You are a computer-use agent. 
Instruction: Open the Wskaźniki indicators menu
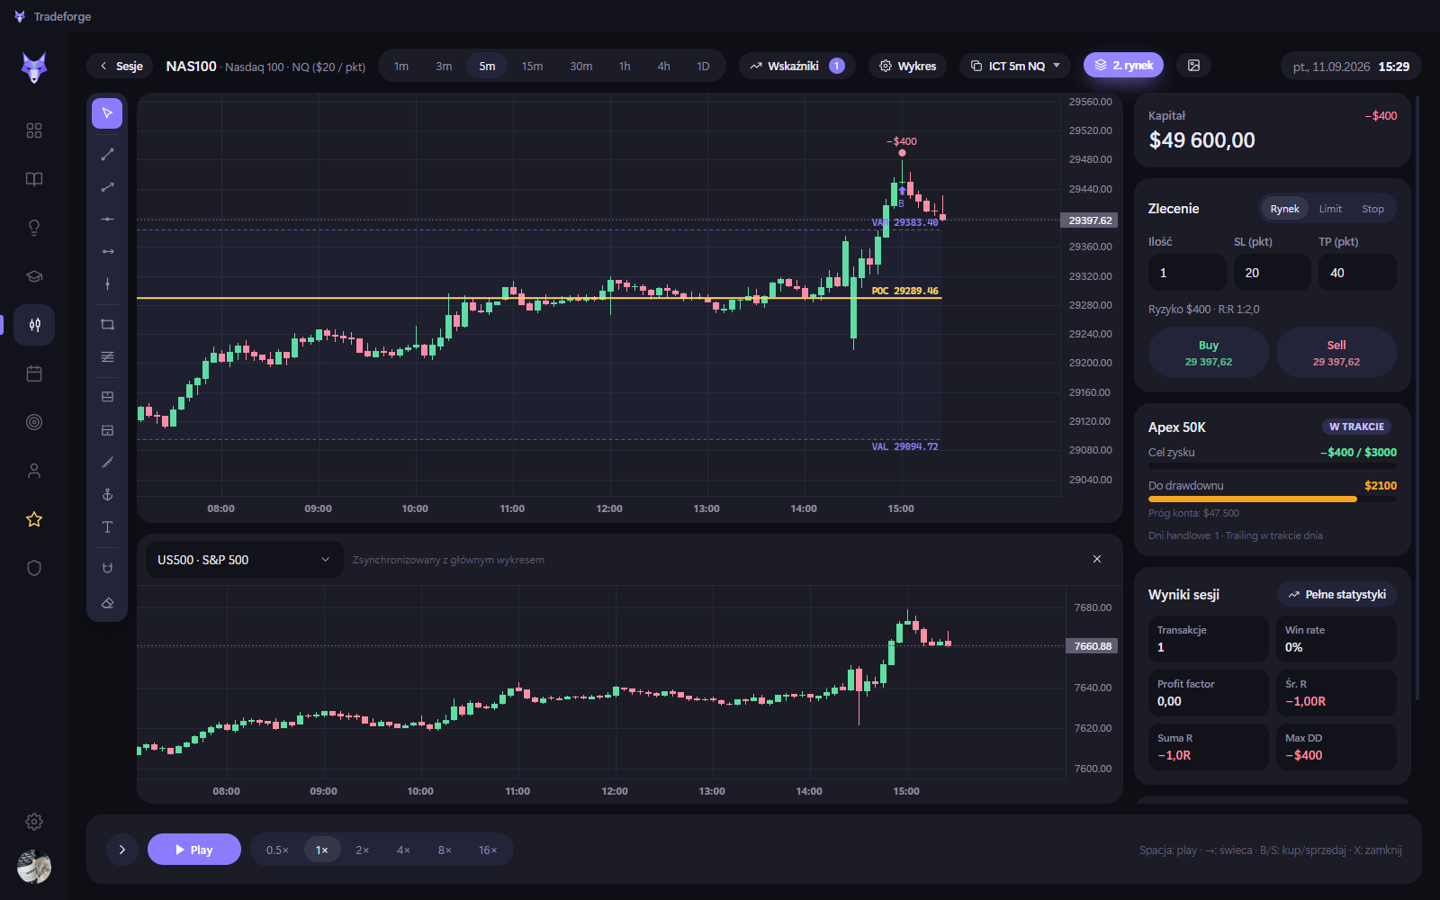[798, 66]
